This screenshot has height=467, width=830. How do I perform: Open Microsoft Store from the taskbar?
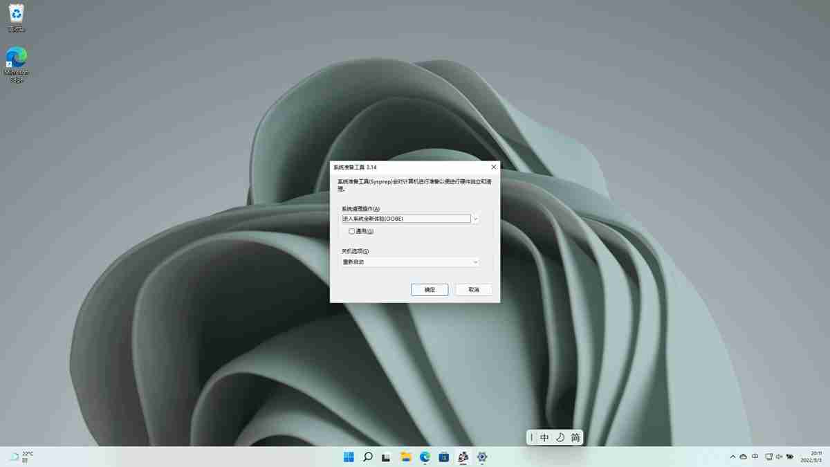coord(444,457)
